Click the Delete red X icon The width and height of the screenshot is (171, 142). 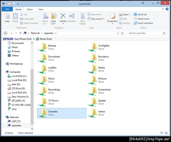coord(63,16)
